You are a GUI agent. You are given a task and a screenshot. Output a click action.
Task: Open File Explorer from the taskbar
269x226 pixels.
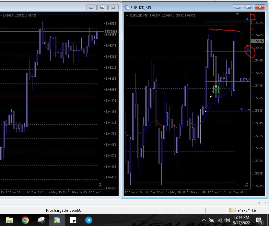point(9,220)
